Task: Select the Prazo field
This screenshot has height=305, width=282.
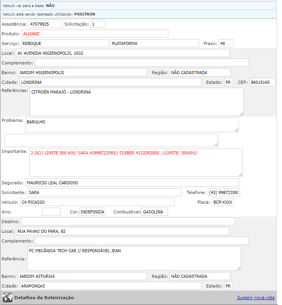Action: [x=226, y=43]
